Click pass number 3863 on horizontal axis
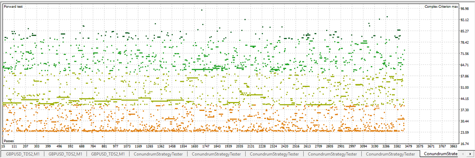The height and width of the screenshot is (158, 475). point(454,147)
